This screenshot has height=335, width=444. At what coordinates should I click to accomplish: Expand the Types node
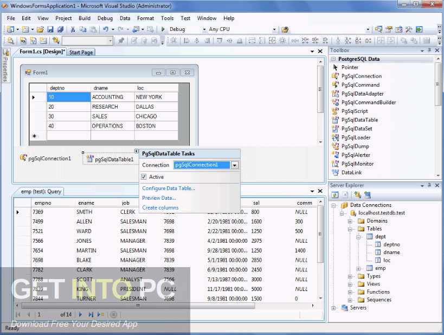tap(350, 276)
